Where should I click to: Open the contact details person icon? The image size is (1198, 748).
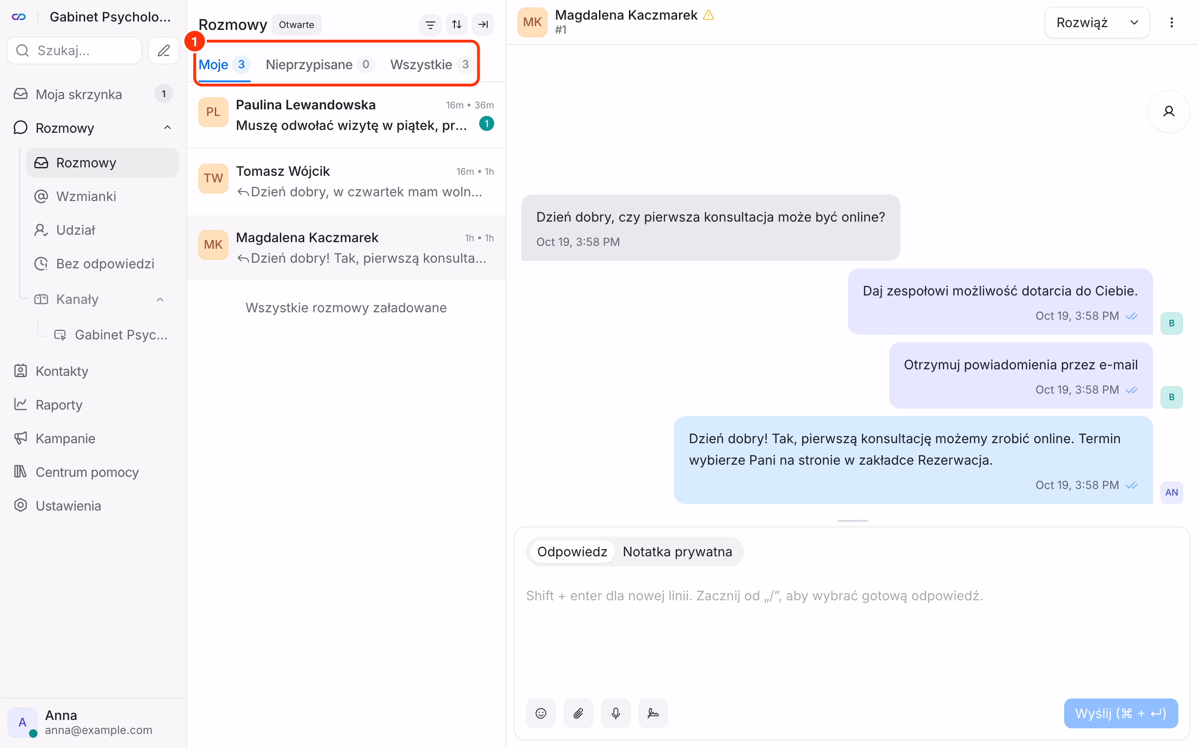pos(1169,111)
